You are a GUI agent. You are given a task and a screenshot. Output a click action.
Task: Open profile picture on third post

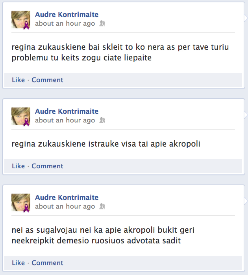pos(21,203)
